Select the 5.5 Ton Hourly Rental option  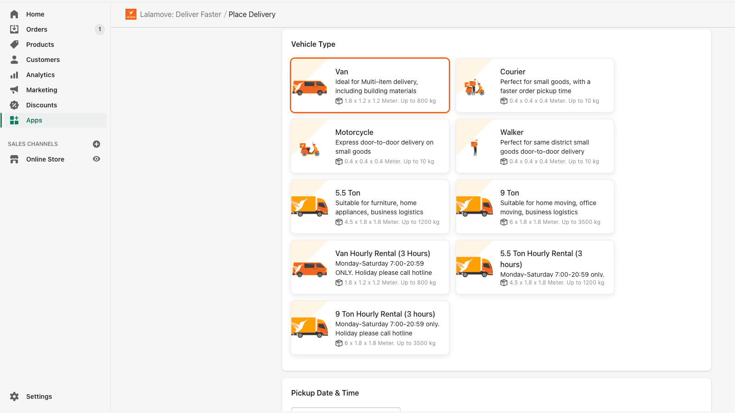pyautogui.click(x=534, y=267)
